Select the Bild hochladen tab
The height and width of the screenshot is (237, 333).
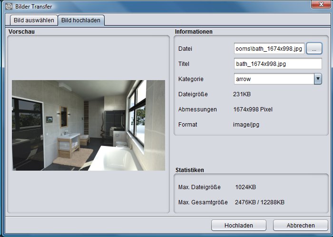(x=81, y=20)
